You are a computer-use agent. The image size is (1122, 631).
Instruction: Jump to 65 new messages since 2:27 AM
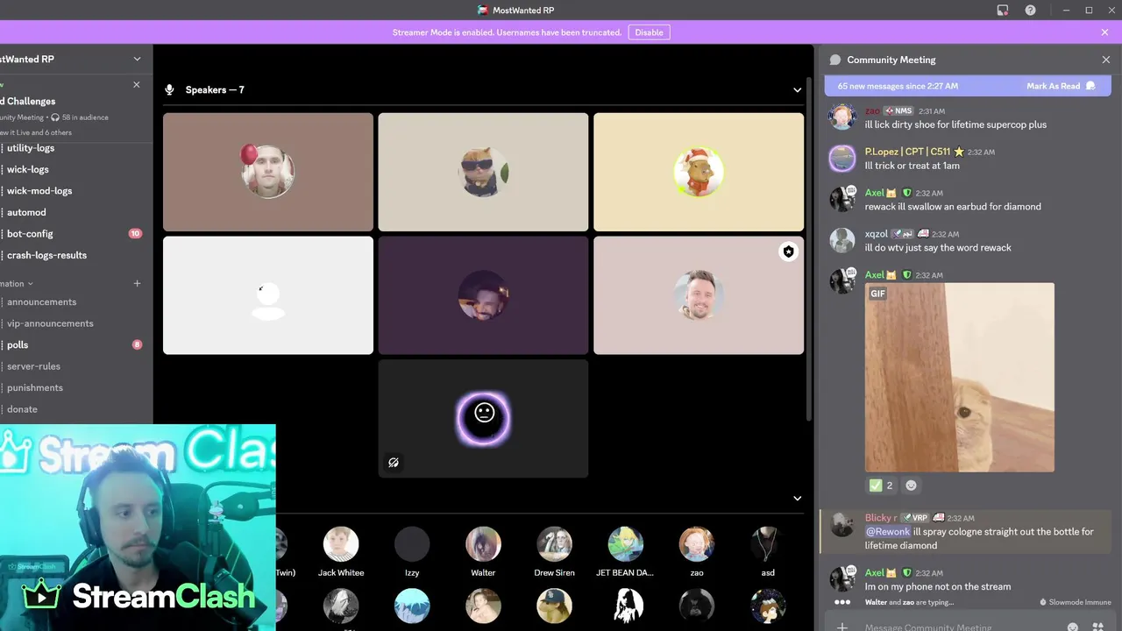click(898, 86)
